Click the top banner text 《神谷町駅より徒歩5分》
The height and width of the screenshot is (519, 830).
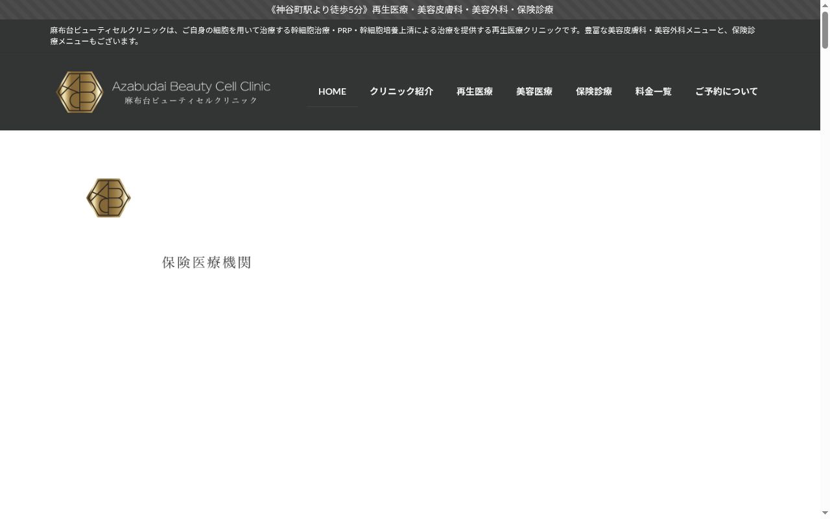click(320, 10)
